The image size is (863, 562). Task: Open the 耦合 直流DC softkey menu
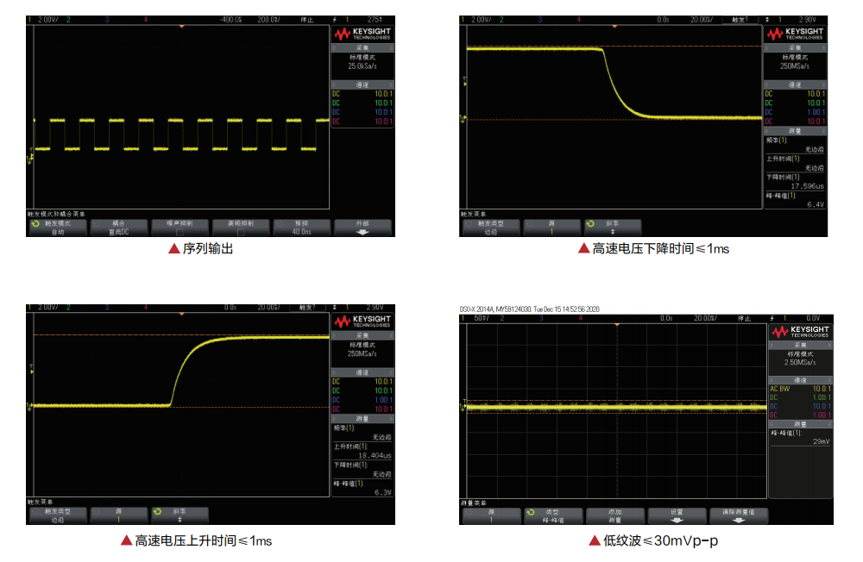118,228
